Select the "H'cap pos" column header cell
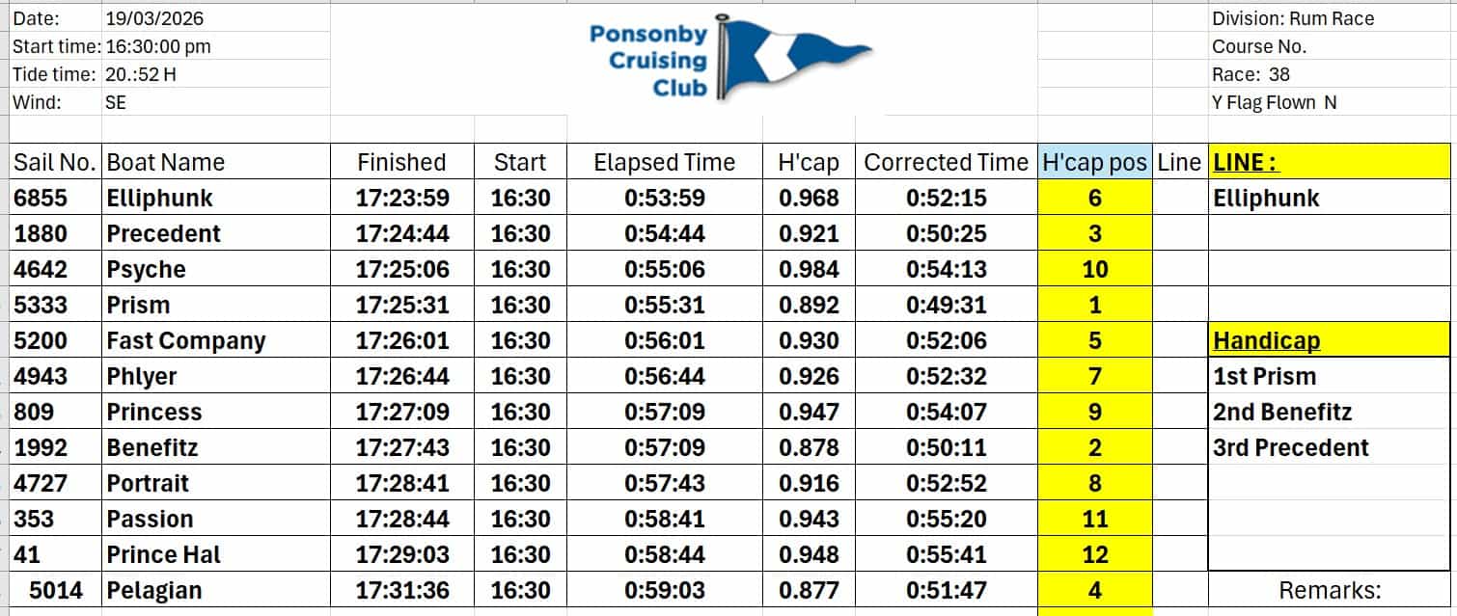This screenshot has width=1457, height=616. 1094,163
